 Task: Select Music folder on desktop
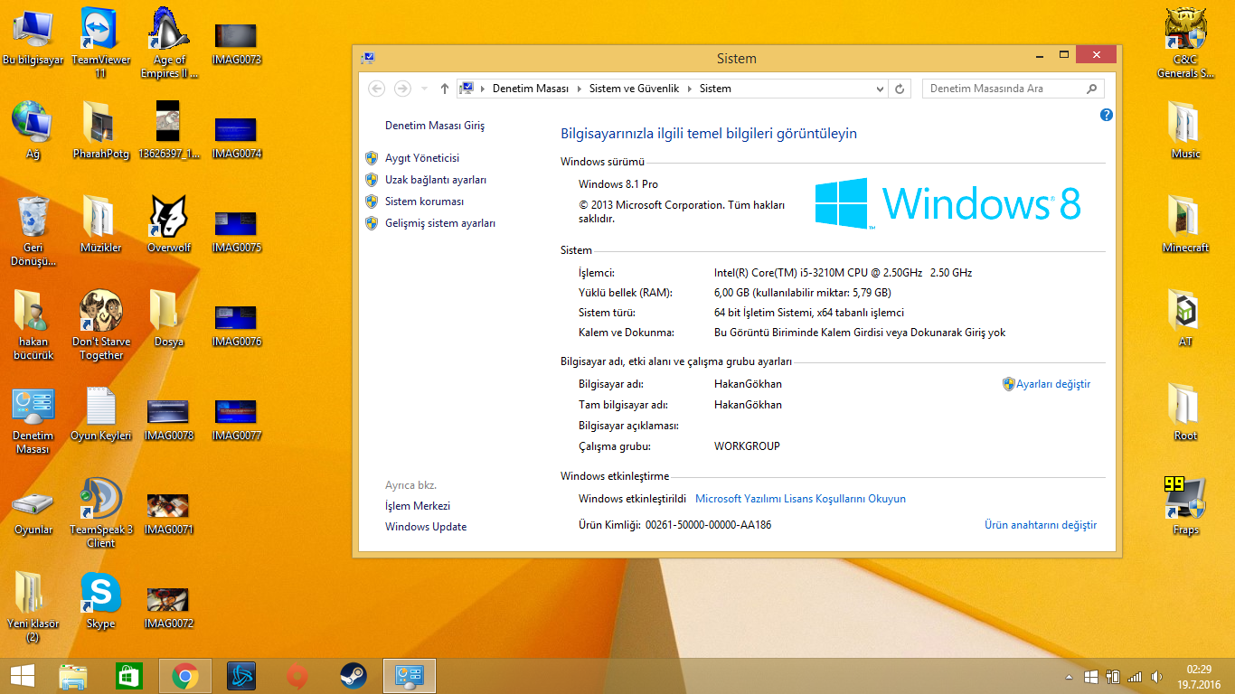(1186, 130)
